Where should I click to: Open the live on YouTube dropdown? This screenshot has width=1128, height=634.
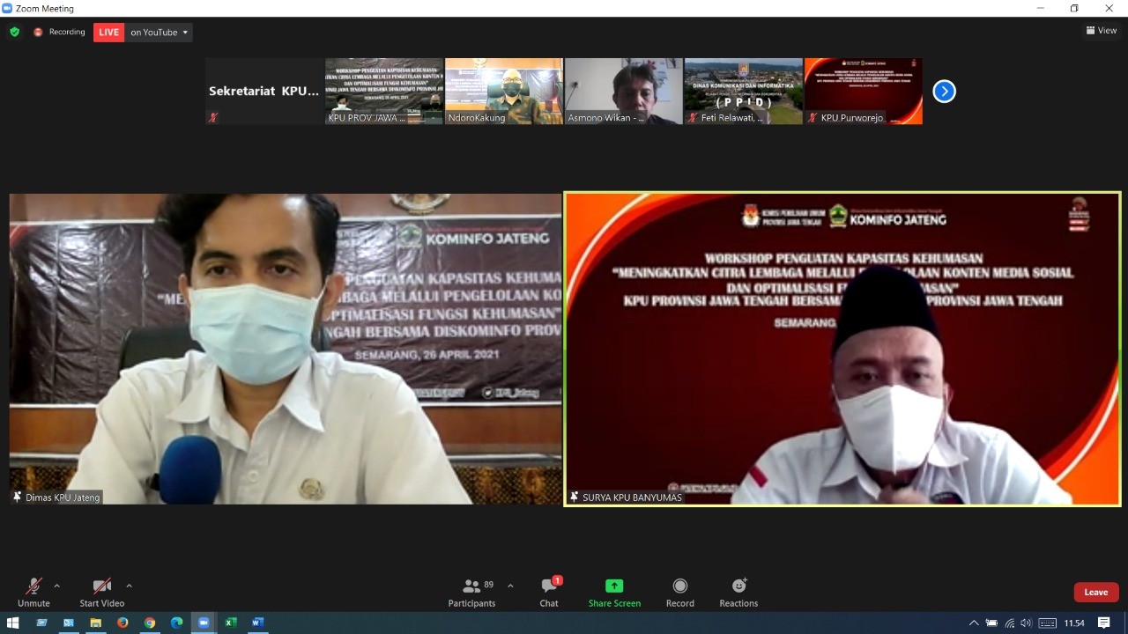tap(160, 33)
